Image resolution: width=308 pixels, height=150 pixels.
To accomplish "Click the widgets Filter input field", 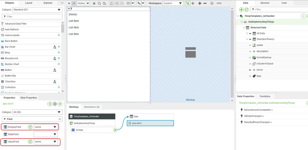I will (x=32, y=17).
